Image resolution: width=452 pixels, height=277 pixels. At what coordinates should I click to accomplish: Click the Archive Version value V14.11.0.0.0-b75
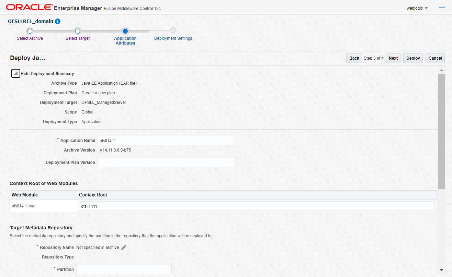click(x=115, y=150)
